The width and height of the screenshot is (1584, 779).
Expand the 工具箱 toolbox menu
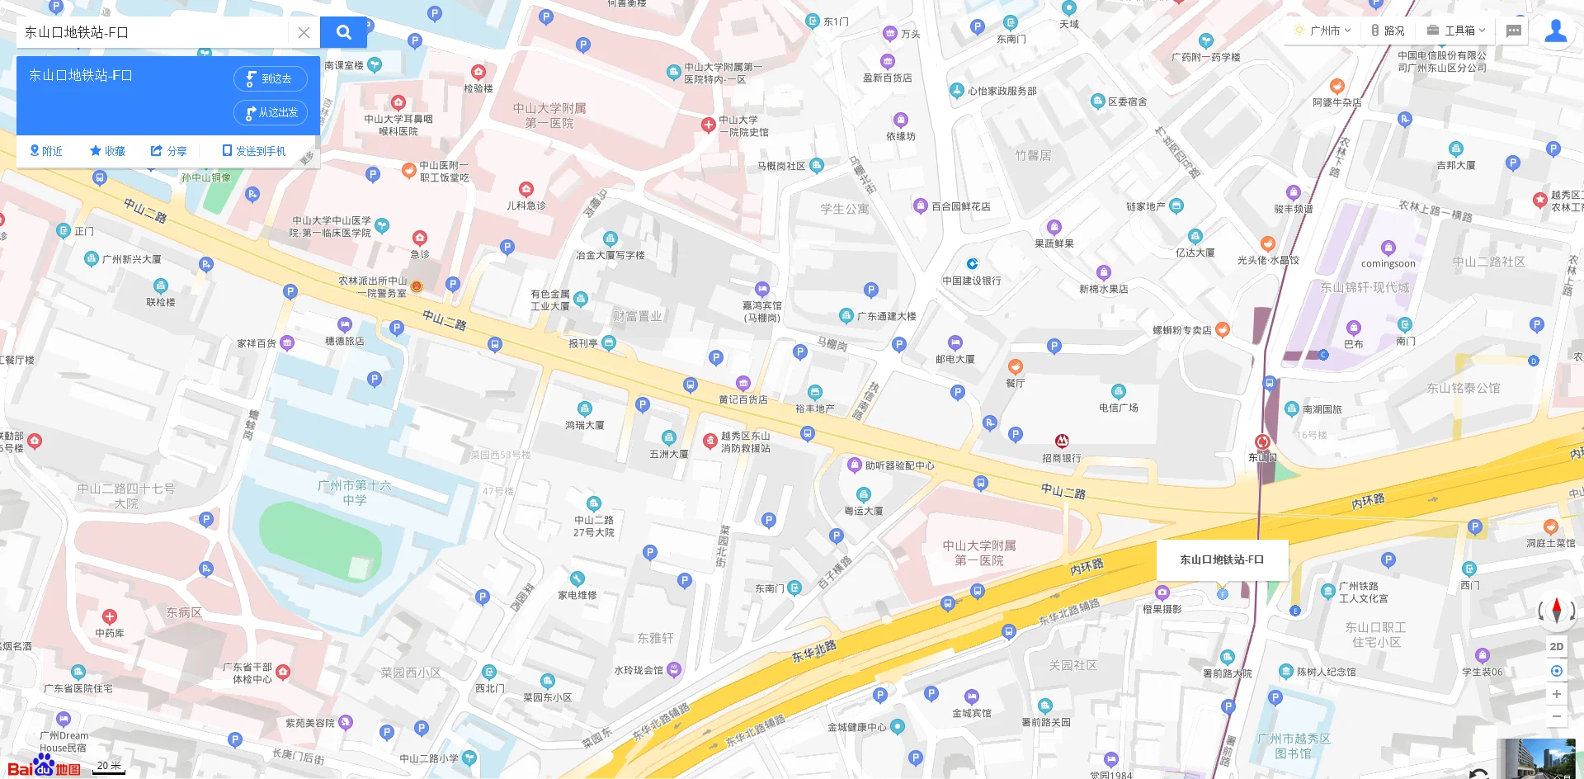tap(1457, 31)
